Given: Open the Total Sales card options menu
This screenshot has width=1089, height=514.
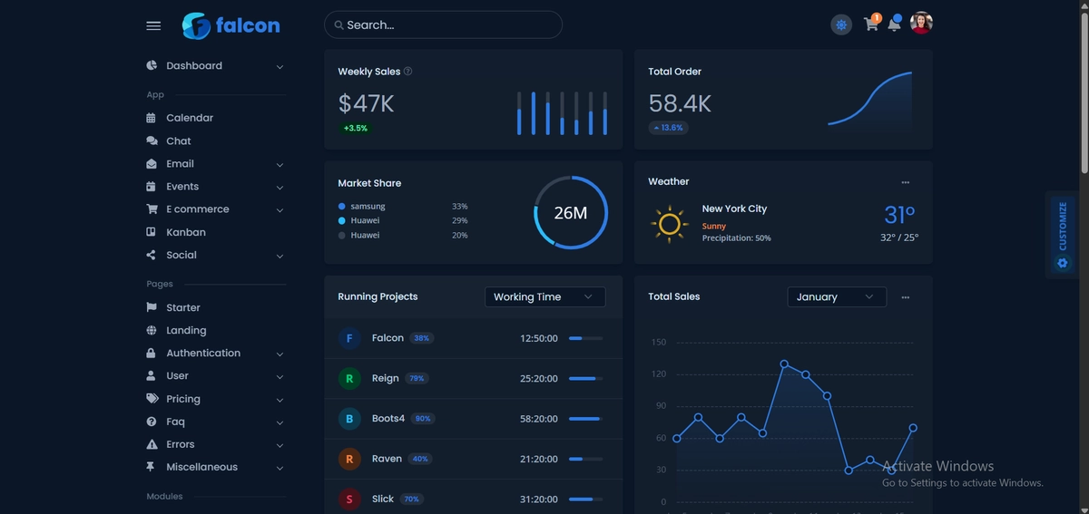Looking at the screenshot, I should (x=906, y=297).
